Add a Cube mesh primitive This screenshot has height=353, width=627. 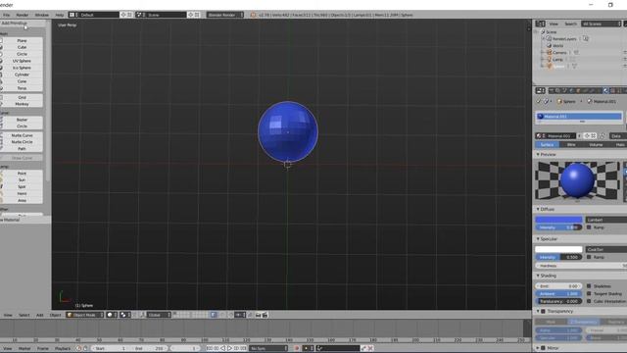(22, 47)
